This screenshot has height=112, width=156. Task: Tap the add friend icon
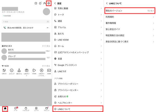pyautogui.click(x=44, y=3)
